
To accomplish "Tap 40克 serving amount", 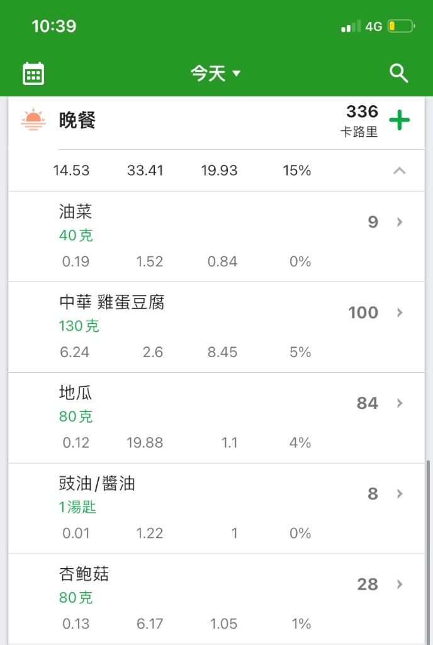I will 76,236.
